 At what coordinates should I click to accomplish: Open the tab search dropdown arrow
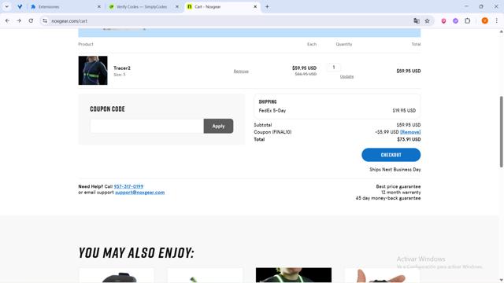point(7,7)
